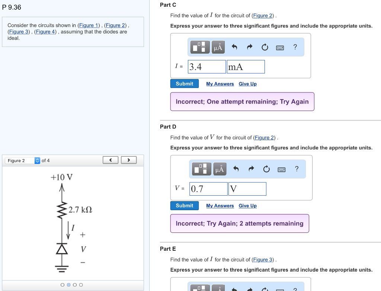
Task: Open Figure 2 link in problem statement
Action: click(115, 25)
